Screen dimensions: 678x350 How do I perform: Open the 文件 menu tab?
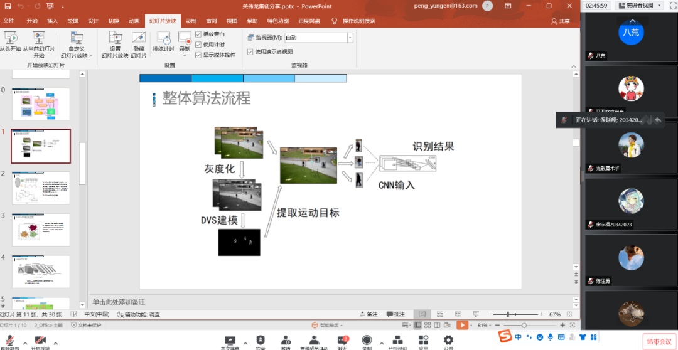coord(9,21)
